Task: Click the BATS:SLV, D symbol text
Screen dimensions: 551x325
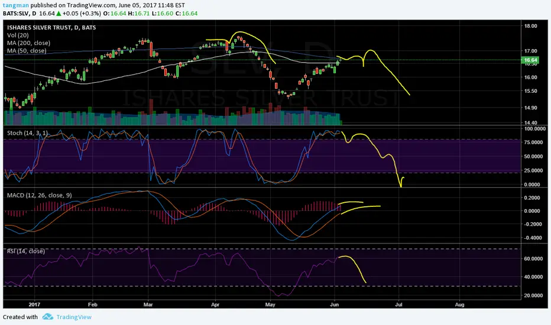Action: pyautogui.click(x=20, y=14)
